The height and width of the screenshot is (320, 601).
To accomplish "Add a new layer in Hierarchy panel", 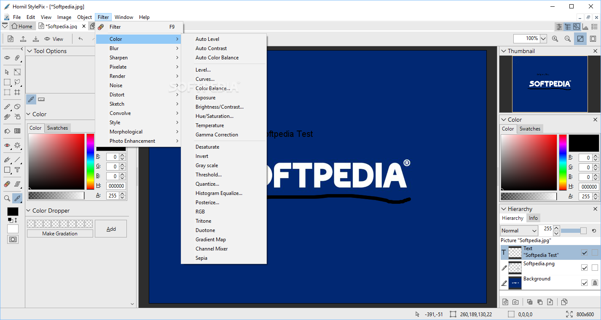I will 505,302.
